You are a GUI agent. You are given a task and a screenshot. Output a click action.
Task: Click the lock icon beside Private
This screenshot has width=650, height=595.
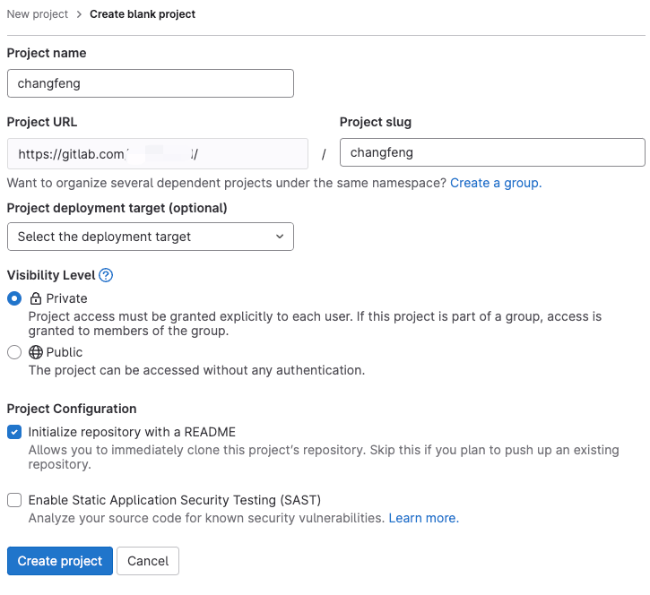(36, 298)
